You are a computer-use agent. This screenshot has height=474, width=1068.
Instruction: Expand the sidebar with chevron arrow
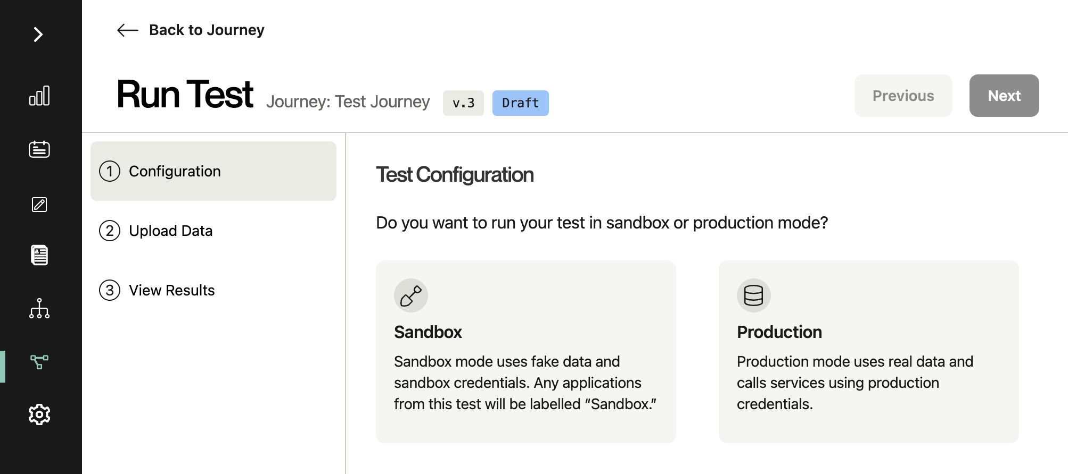point(38,35)
